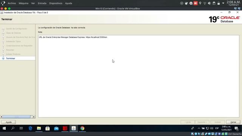This screenshot has width=242, height=136.
Task: Click the Ctrl Derecho host key indicator
Action: tap(235, 134)
